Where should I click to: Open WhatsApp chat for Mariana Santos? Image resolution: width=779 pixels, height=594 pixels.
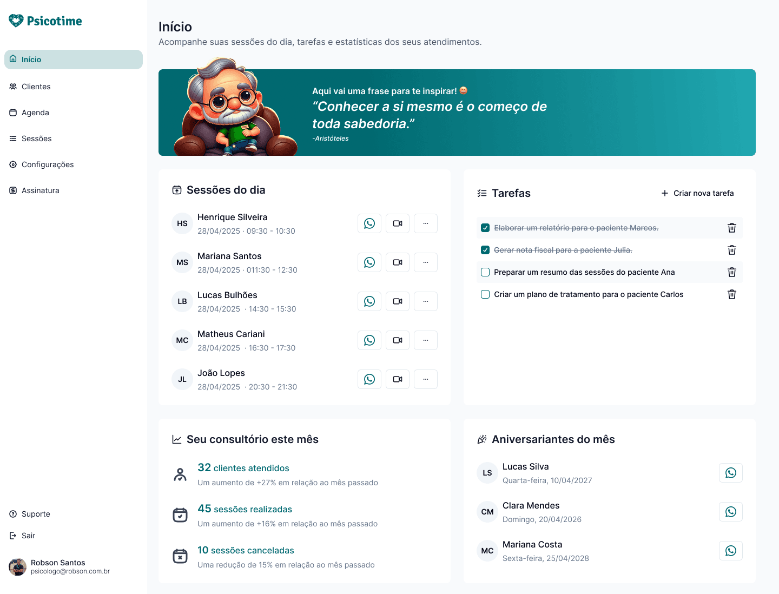369,262
